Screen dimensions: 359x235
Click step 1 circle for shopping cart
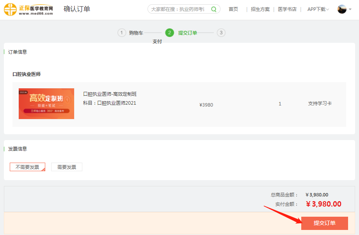click(122, 33)
